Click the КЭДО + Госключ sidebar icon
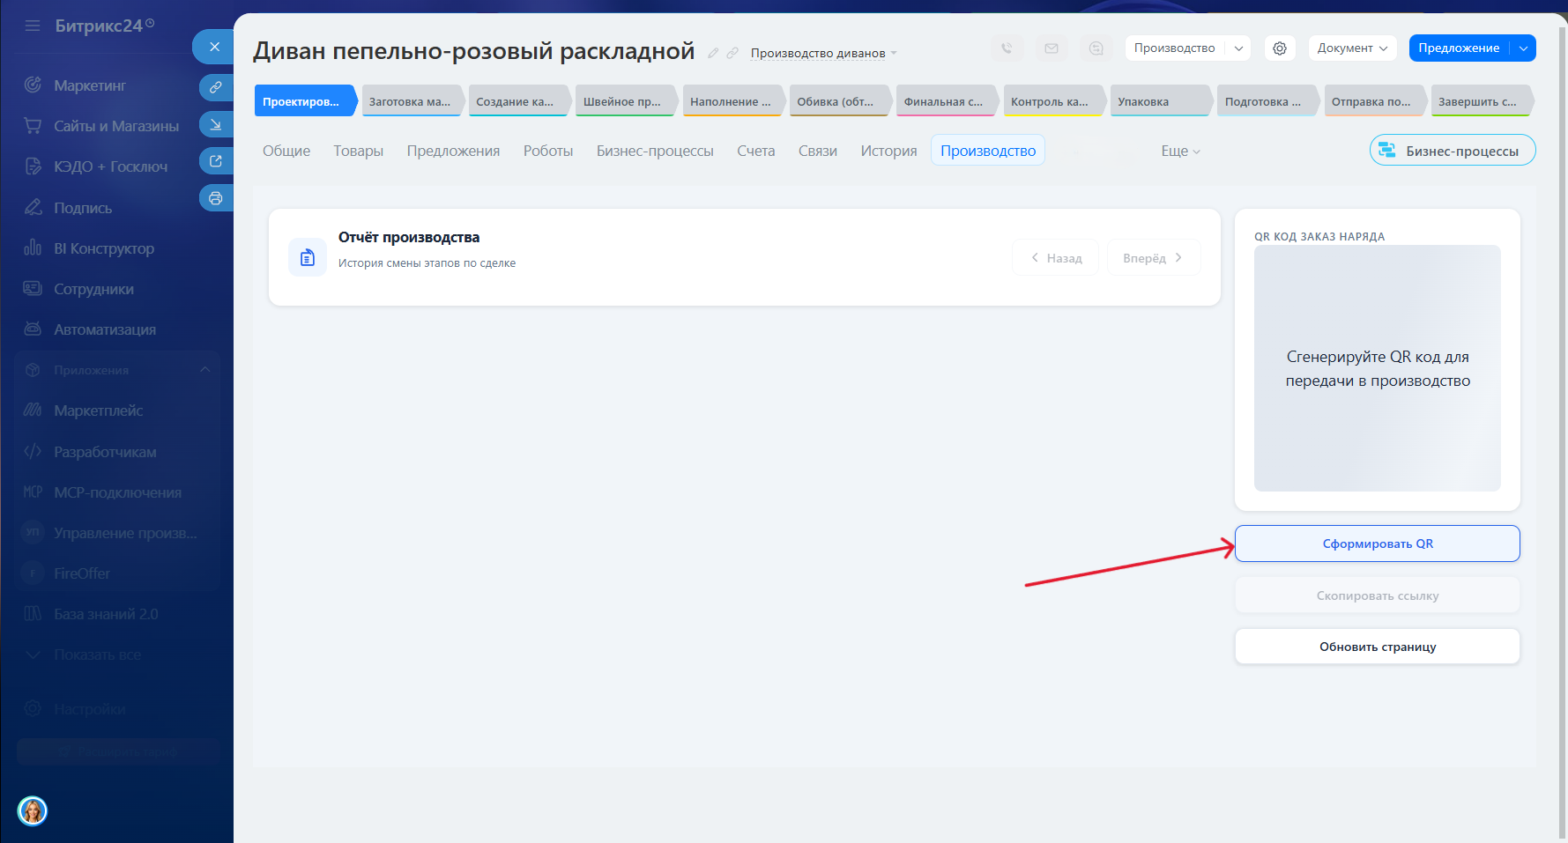 click(33, 166)
